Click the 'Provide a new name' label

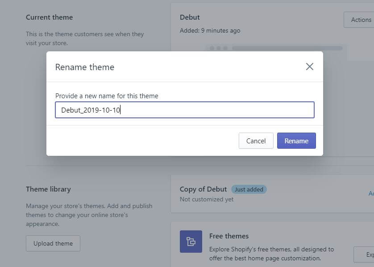[x=107, y=96]
